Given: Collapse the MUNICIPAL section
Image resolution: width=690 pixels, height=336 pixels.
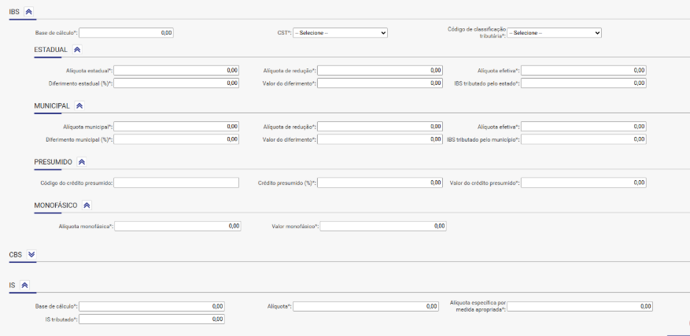Looking at the screenshot, I should tap(79, 105).
